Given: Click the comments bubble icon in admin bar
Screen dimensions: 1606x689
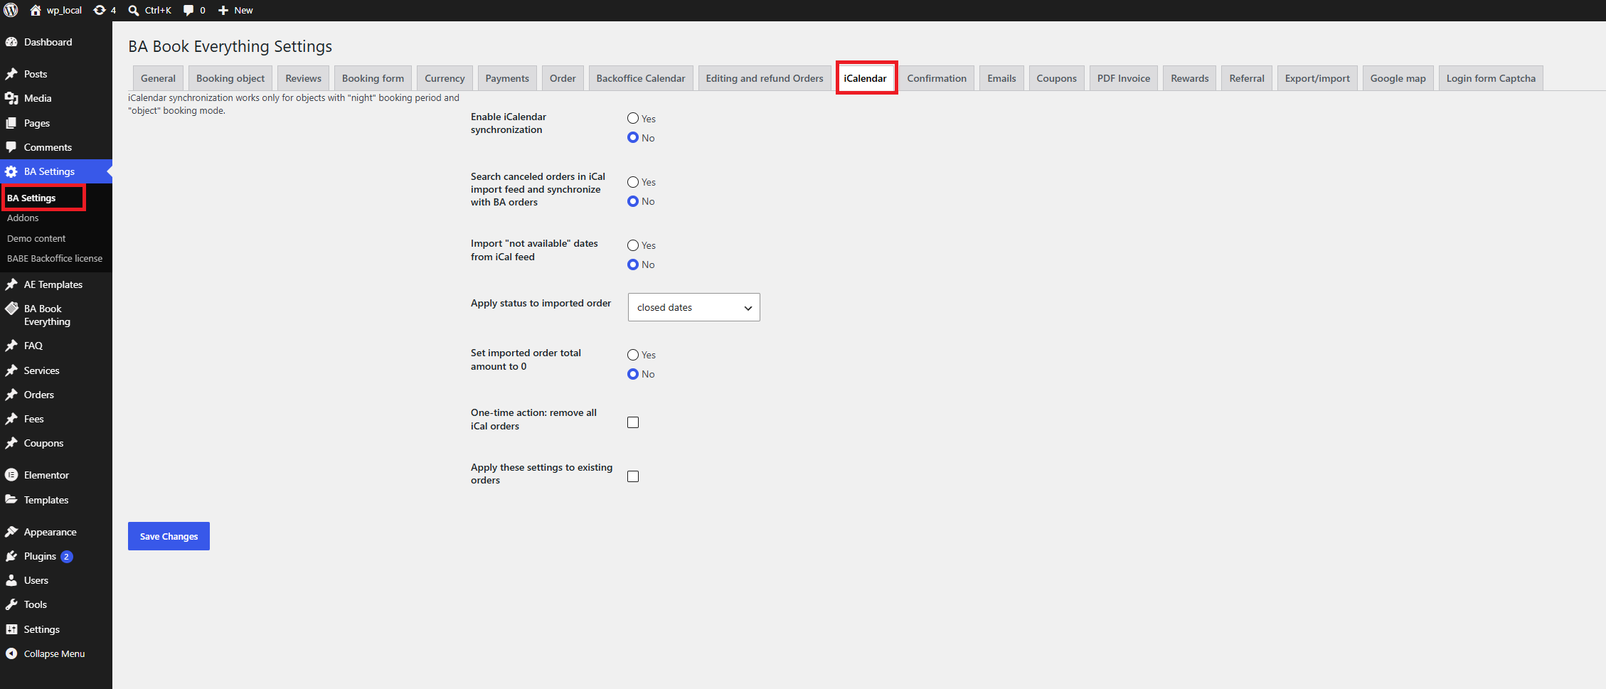Looking at the screenshot, I should tap(188, 10).
